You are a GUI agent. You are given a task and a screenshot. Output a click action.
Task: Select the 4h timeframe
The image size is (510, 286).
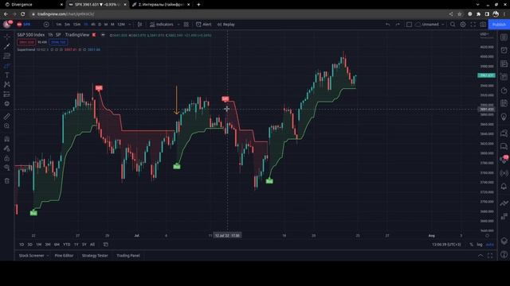click(x=93, y=25)
